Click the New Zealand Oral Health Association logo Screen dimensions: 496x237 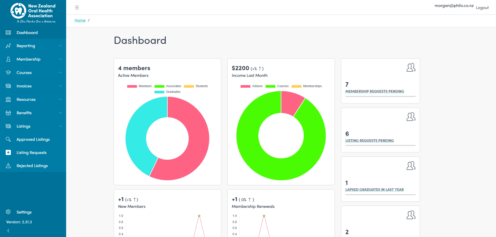tap(33, 13)
